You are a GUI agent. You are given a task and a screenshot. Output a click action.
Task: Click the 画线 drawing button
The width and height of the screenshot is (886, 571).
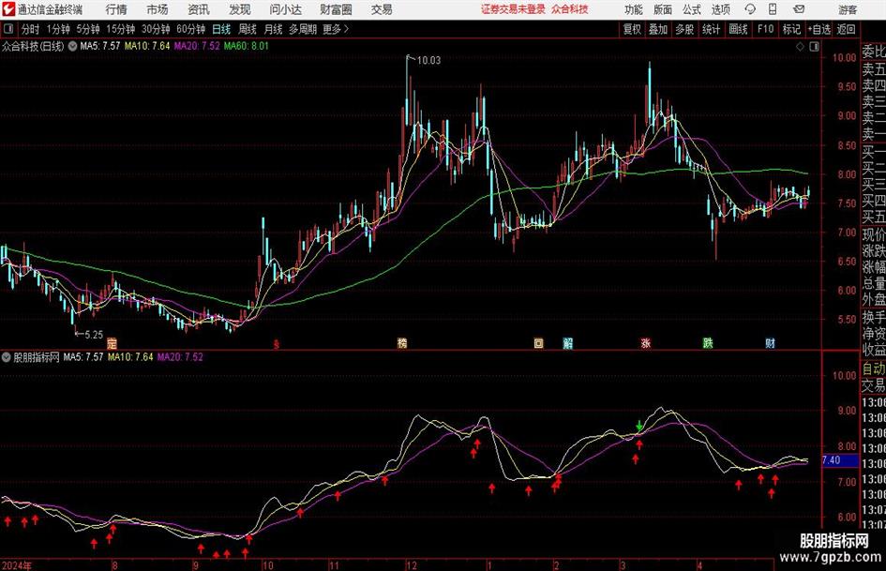(738, 29)
